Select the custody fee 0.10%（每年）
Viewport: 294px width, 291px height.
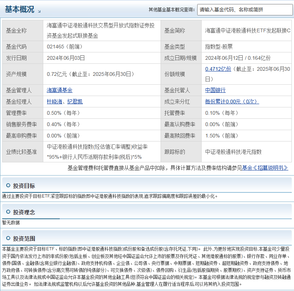pos(222,113)
